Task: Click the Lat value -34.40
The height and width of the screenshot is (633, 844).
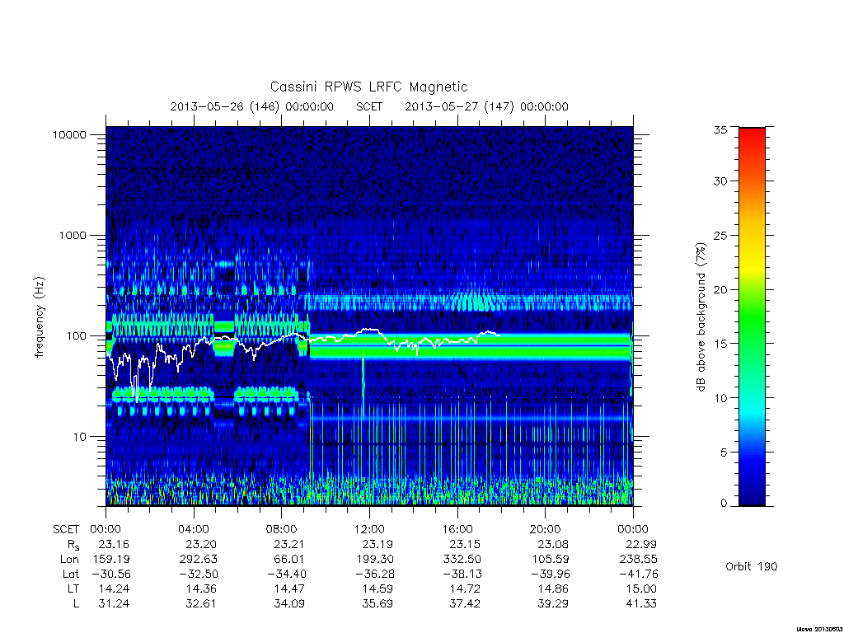Action: (288, 574)
